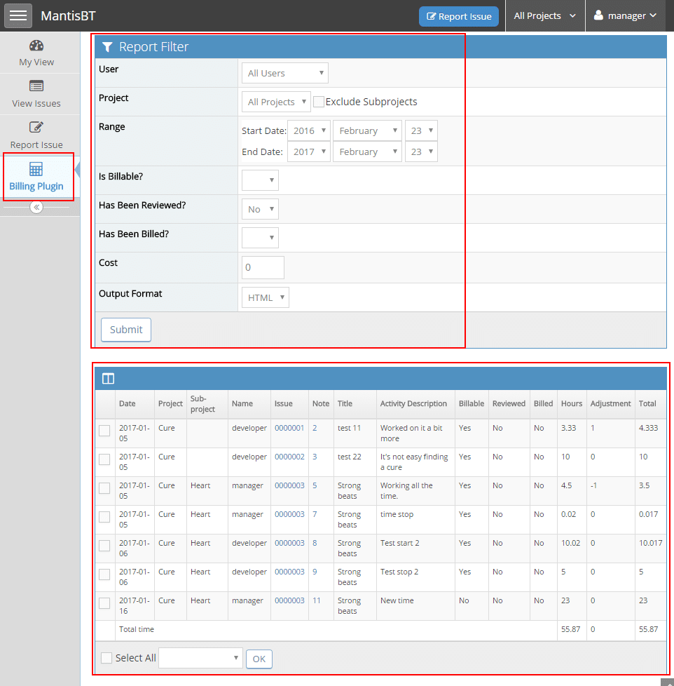Click the manager user avatar icon

(x=598, y=15)
